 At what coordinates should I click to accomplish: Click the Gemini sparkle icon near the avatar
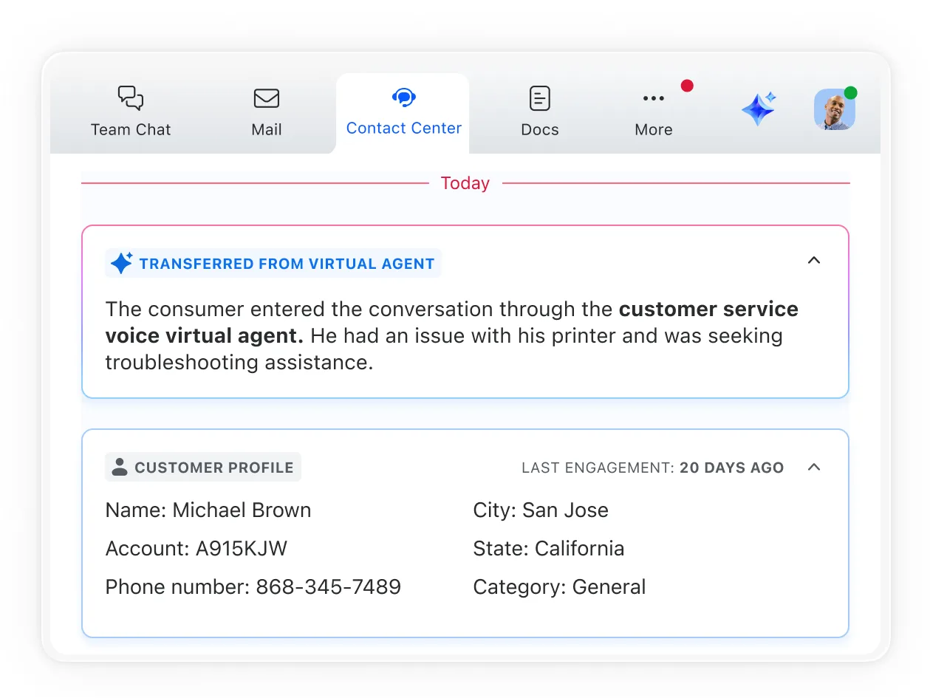(x=759, y=108)
